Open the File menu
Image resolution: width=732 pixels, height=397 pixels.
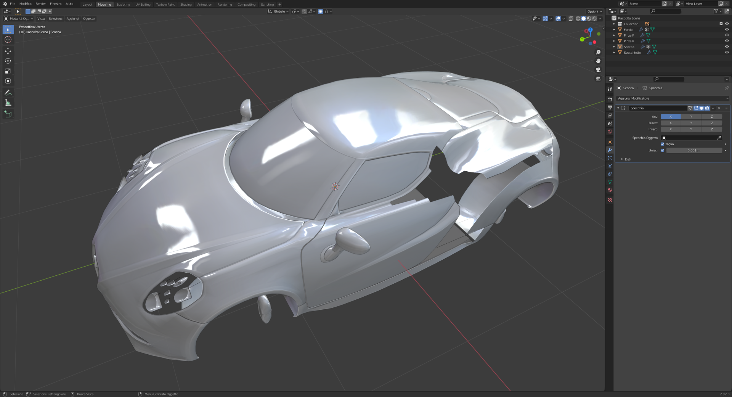(x=13, y=4)
